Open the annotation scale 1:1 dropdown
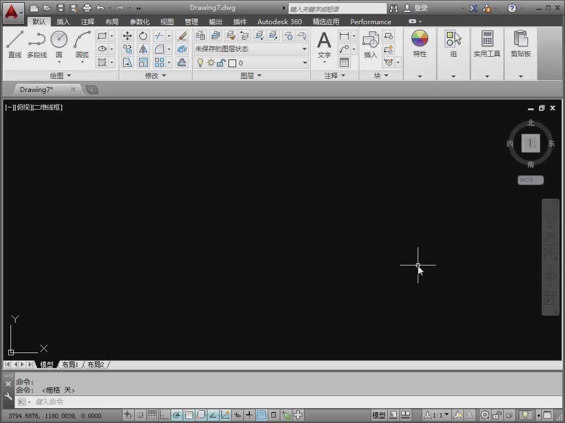565x423 pixels. pyautogui.click(x=438, y=415)
